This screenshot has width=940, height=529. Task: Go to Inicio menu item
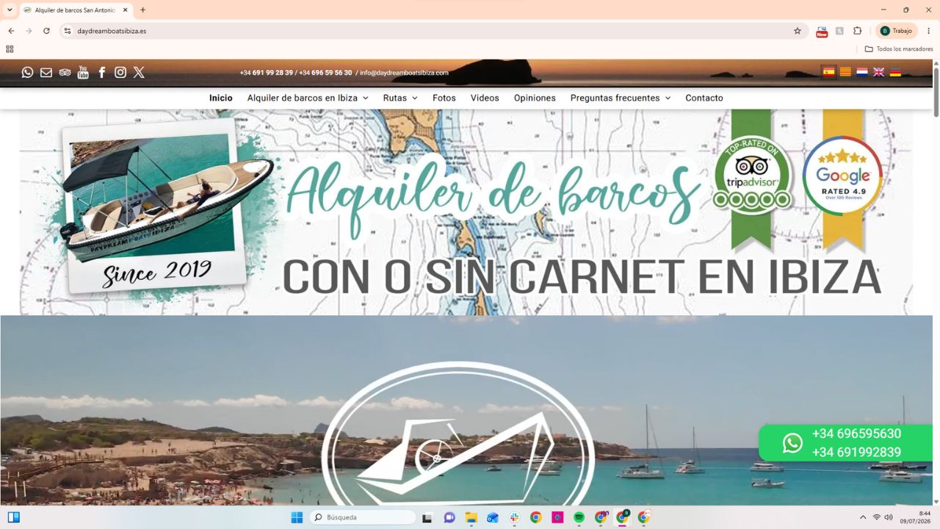[220, 98]
